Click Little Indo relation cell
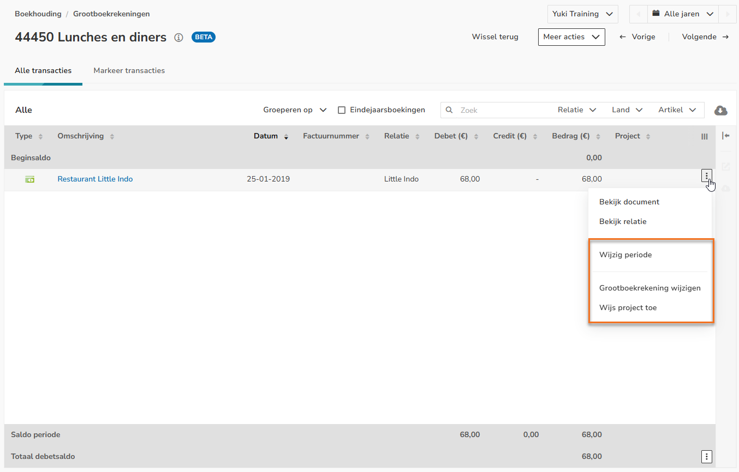 tap(401, 179)
